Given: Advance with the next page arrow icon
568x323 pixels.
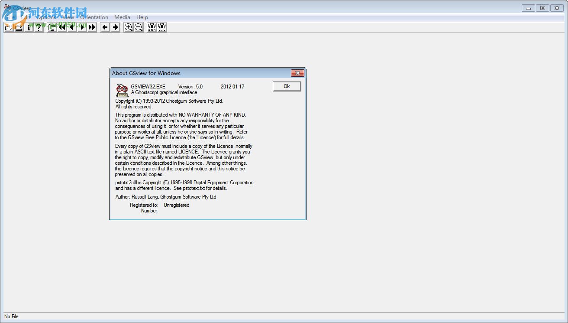Looking at the screenshot, I should 81,27.
